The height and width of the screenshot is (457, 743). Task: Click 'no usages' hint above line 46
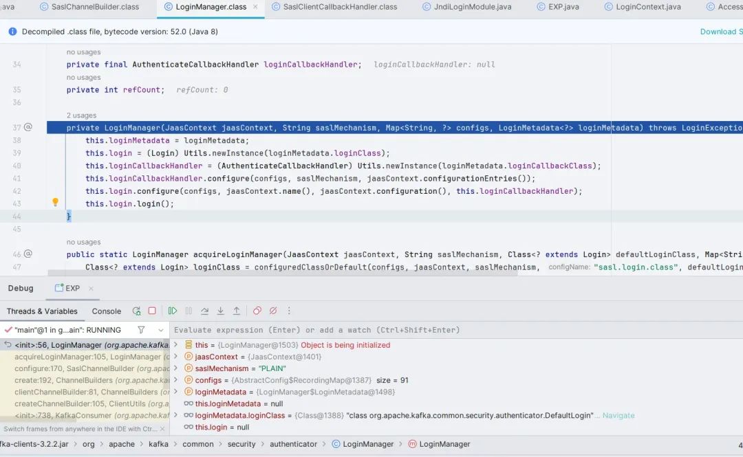[83, 242]
